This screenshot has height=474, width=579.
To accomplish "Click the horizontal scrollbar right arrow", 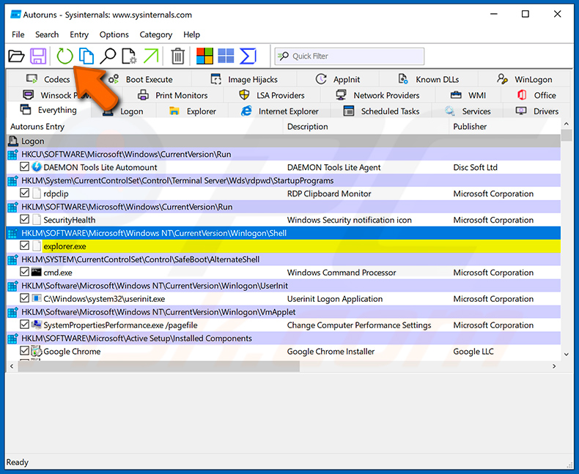I will (x=554, y=366).
